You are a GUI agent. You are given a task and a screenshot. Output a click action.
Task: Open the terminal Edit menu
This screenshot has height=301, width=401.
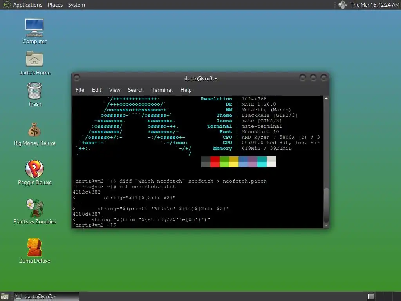pyautogui.click(x=97, y=90)
